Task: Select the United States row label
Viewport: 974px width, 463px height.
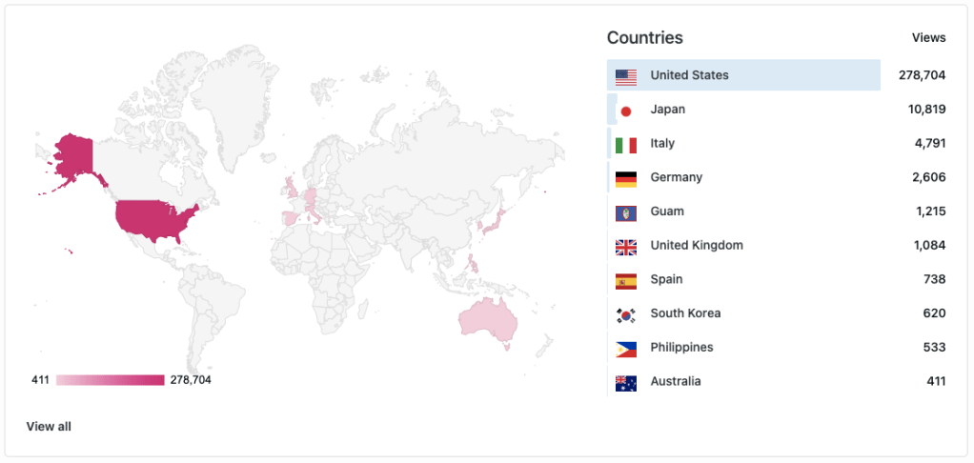Action: coord(689,75)
